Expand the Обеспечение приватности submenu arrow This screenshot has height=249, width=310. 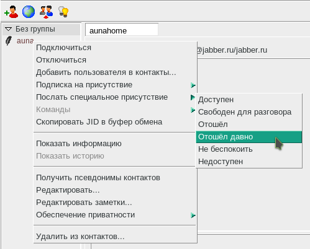pos(193,216)
